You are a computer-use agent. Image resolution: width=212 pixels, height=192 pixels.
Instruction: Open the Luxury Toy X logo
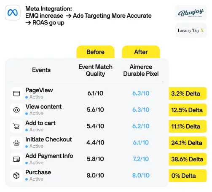pyautogui.click(x=191, y=30)
